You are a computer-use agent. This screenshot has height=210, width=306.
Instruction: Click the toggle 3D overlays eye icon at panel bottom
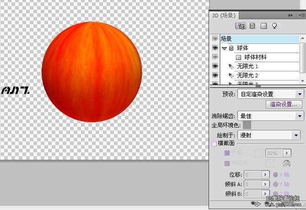pos(255,204)
